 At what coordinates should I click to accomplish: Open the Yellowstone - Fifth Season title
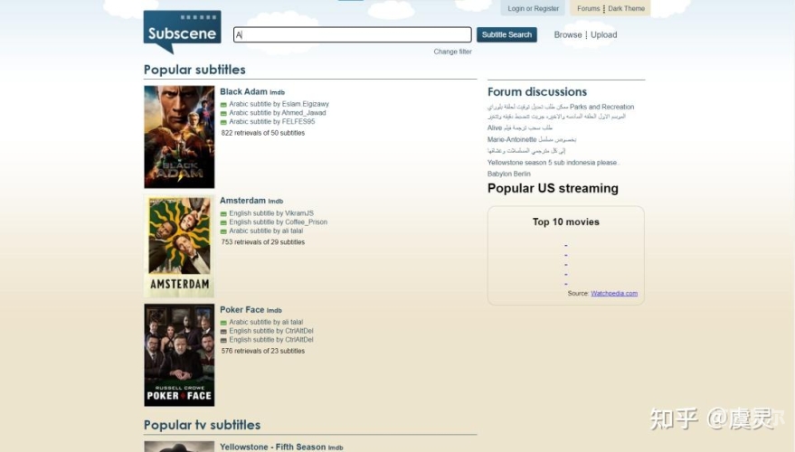272,447
